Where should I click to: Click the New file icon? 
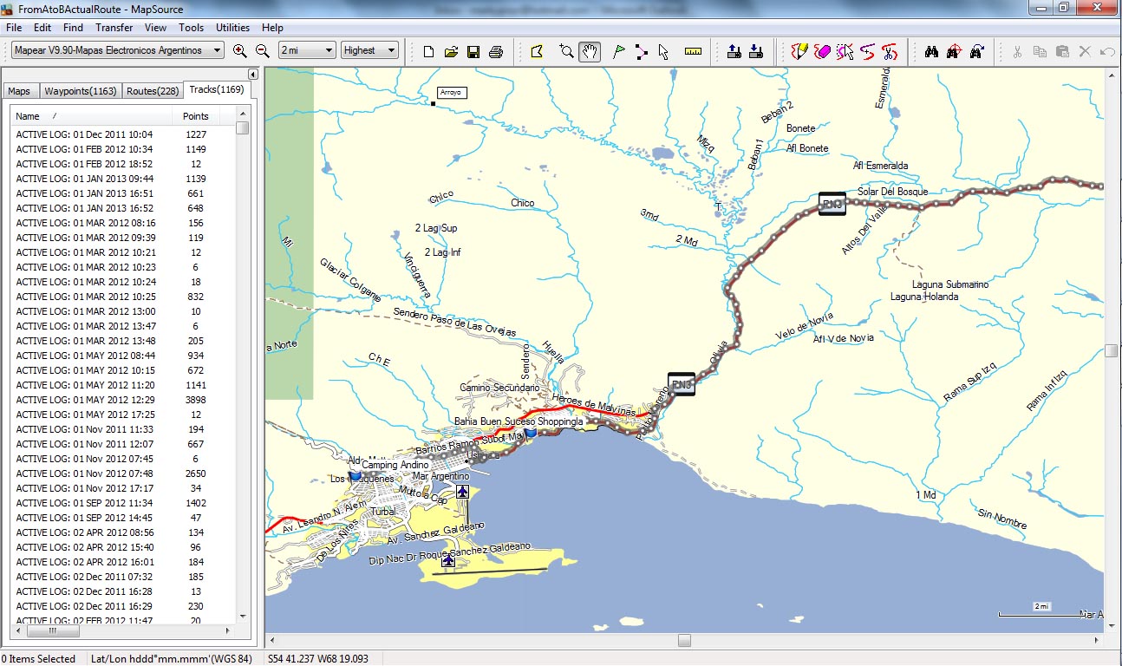pyautogui.click(x=428, y=51)
